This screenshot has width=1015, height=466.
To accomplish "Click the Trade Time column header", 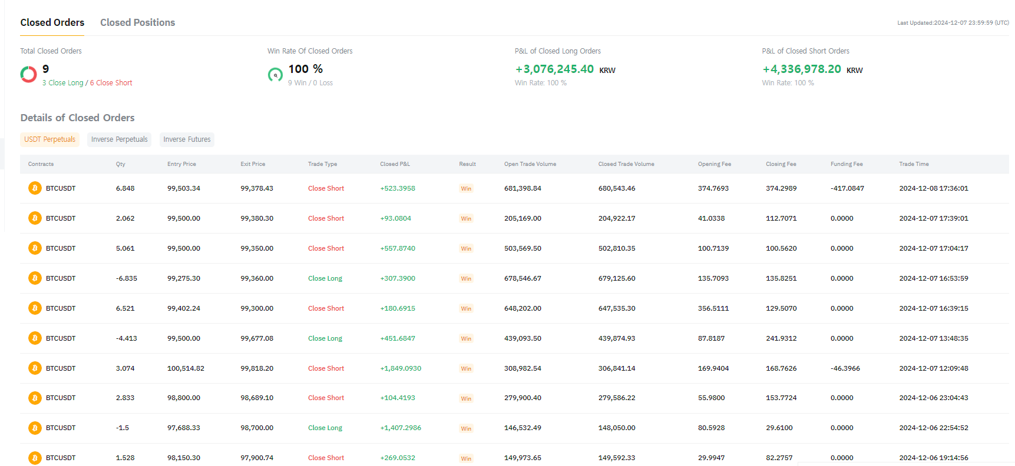I will pos(914,164).
